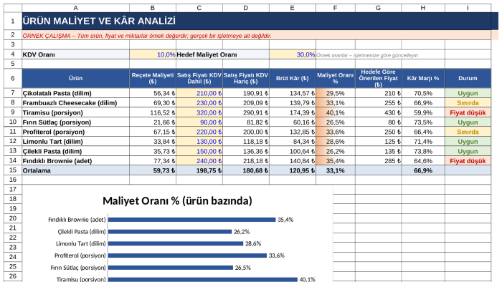Click the 90,00 ₺ price cell
This screenshot has width=502, height=282.
[199, 122]
